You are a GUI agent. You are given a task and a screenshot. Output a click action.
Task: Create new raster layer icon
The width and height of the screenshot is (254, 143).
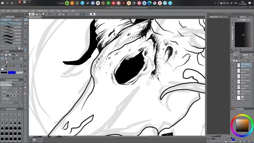234,61
